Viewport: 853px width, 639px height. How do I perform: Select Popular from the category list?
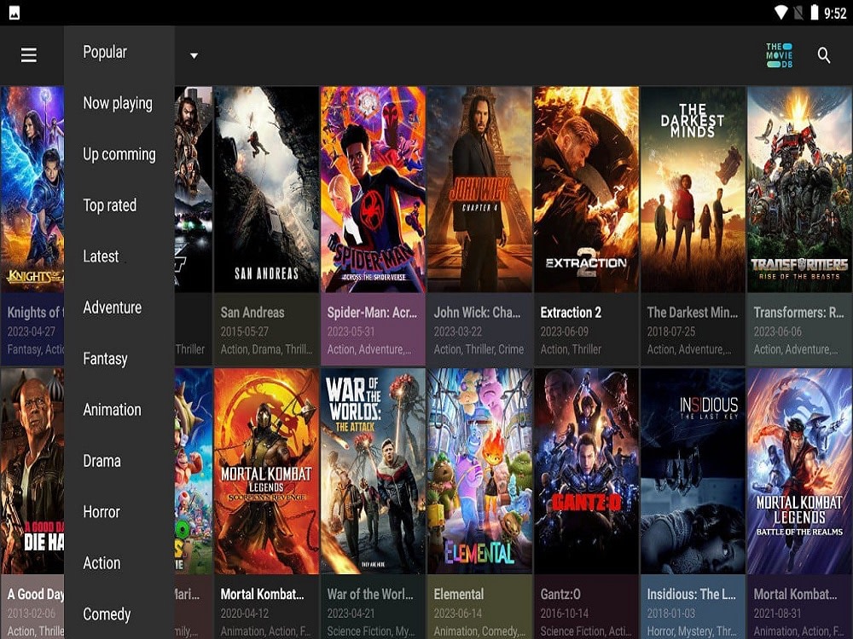(x=105, y=52)
